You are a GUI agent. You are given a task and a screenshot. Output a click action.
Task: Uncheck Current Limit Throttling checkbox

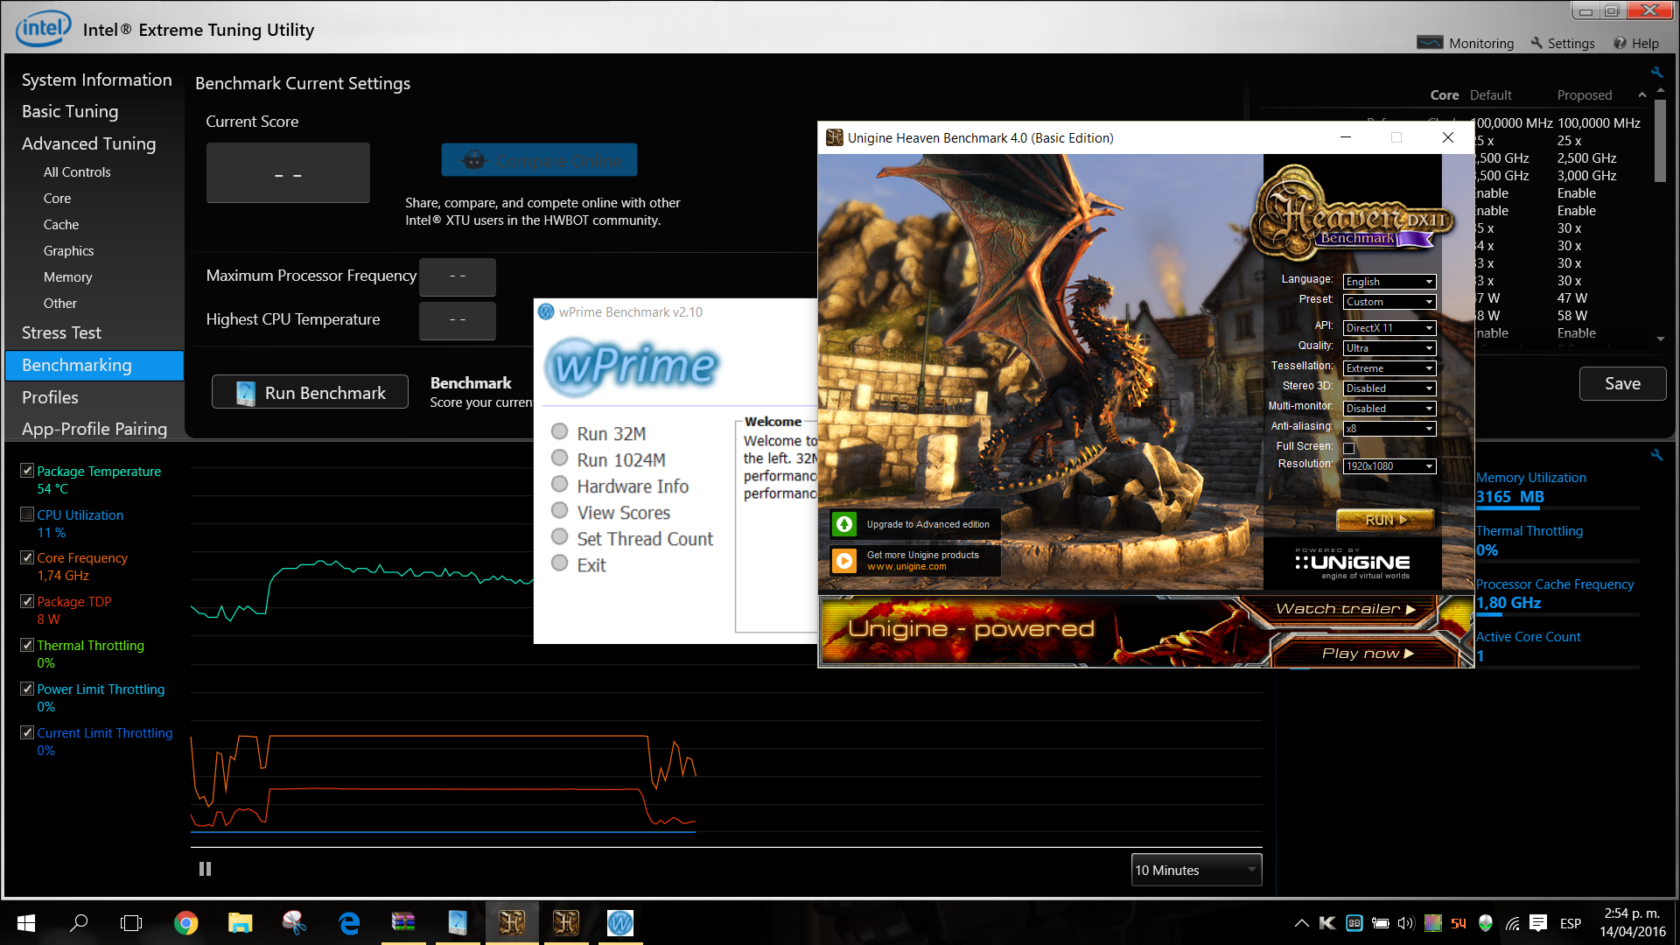pos(27,732)
